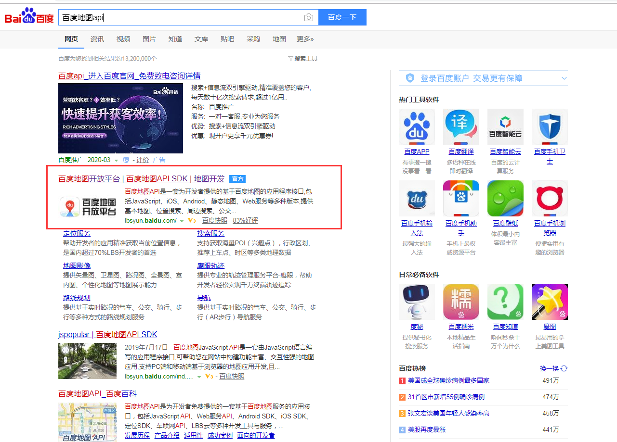617x442 pixels.
Task: Click the 换一换 refresh icon
Action: pos(564,368)
